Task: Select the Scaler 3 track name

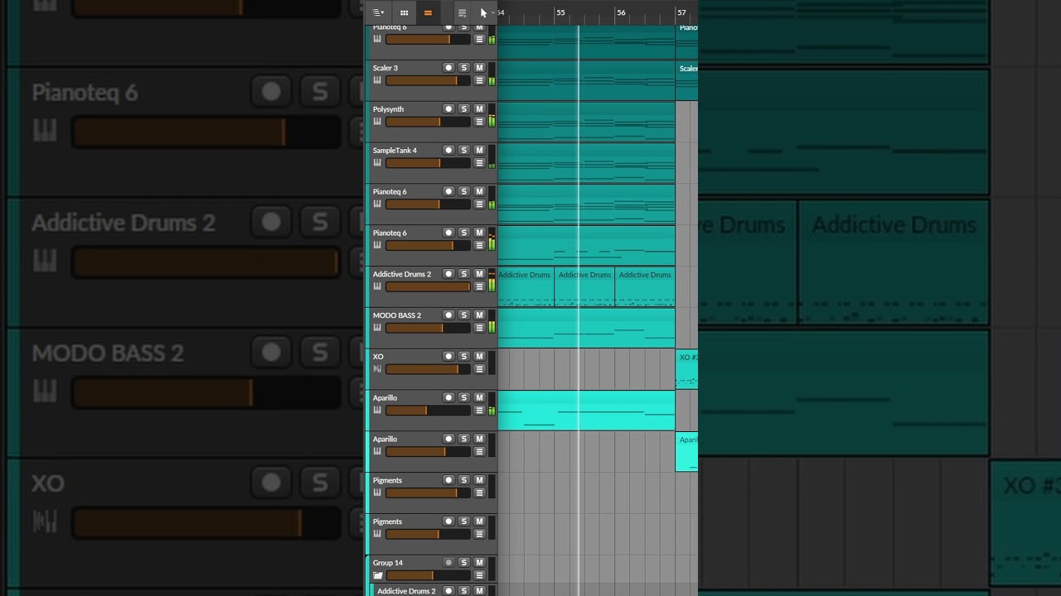Action: (x=385, y=68)
